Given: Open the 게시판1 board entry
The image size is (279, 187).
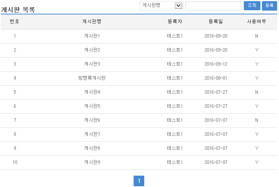Looking at the screenshot, I should point(92,36).
